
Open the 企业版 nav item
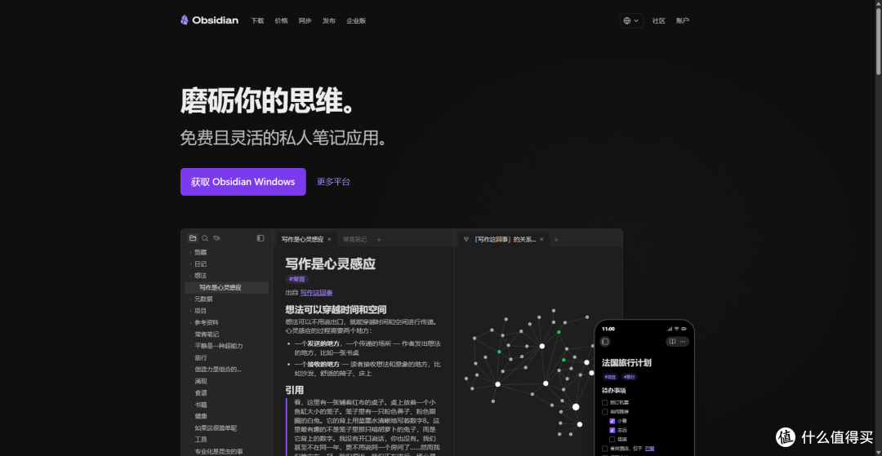[356, 20]
